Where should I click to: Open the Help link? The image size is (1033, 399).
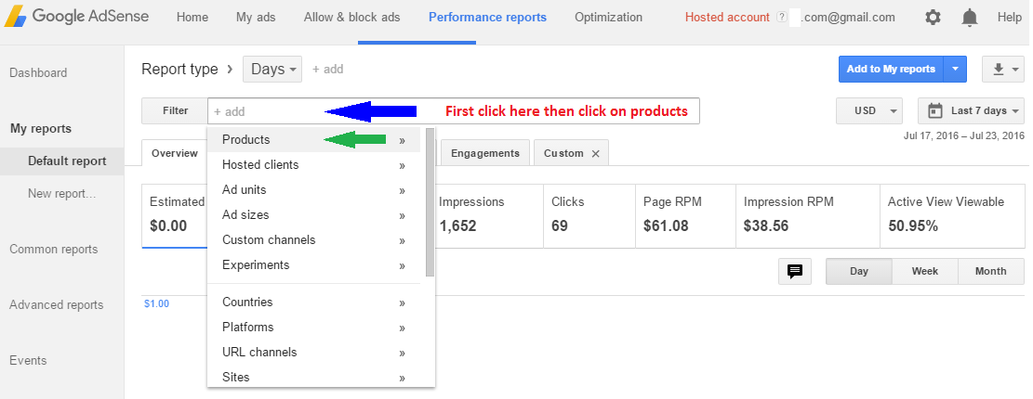1009,18
